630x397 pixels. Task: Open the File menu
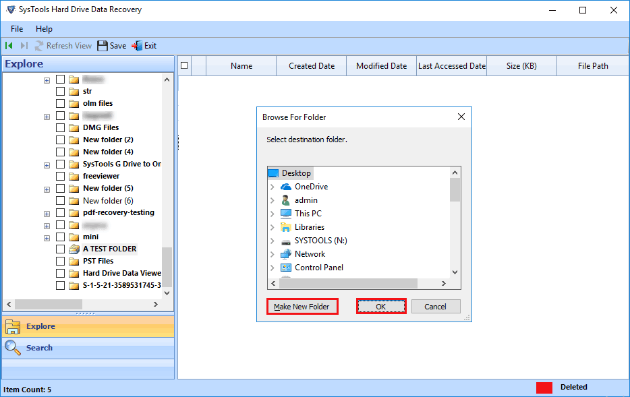[x=17, y=29]
